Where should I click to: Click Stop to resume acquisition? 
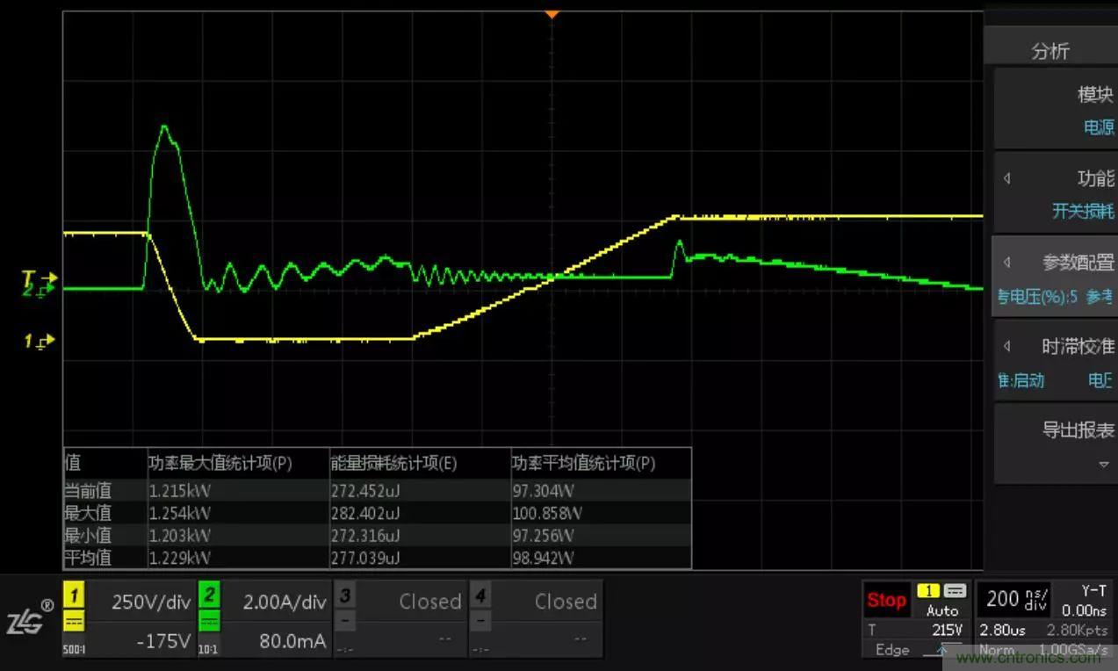point(886,600)
